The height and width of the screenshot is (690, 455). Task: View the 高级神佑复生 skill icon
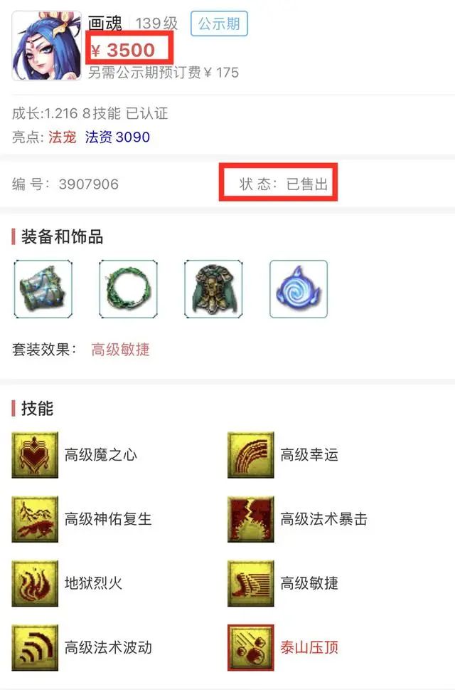click(x=35, y=519)
